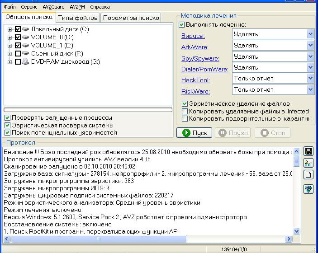Open the Spy/Spyware action dropdown
Image resolution: width=318 pixels, height=253 pixels.
(x=310, y=56)
